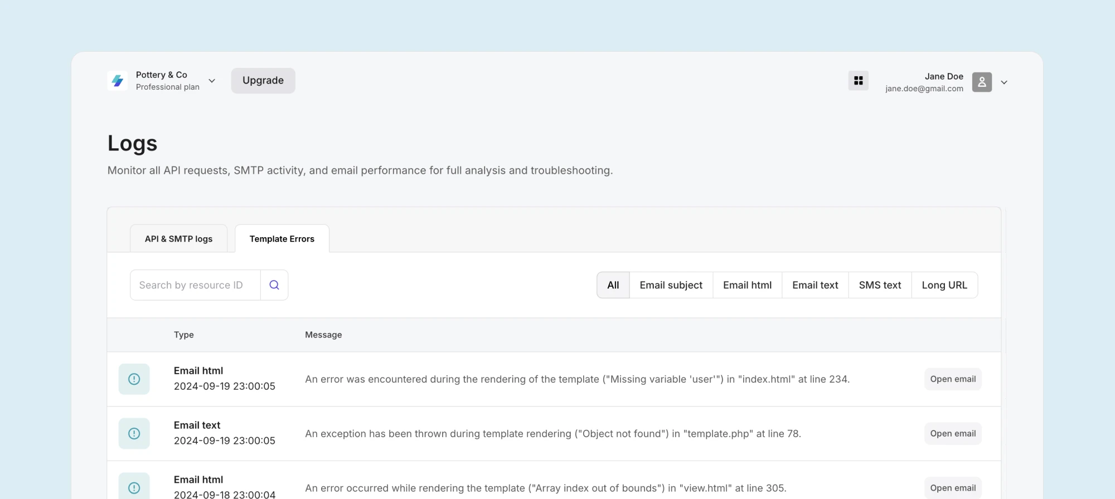Select the Template Errors tab

coord(282,239)
